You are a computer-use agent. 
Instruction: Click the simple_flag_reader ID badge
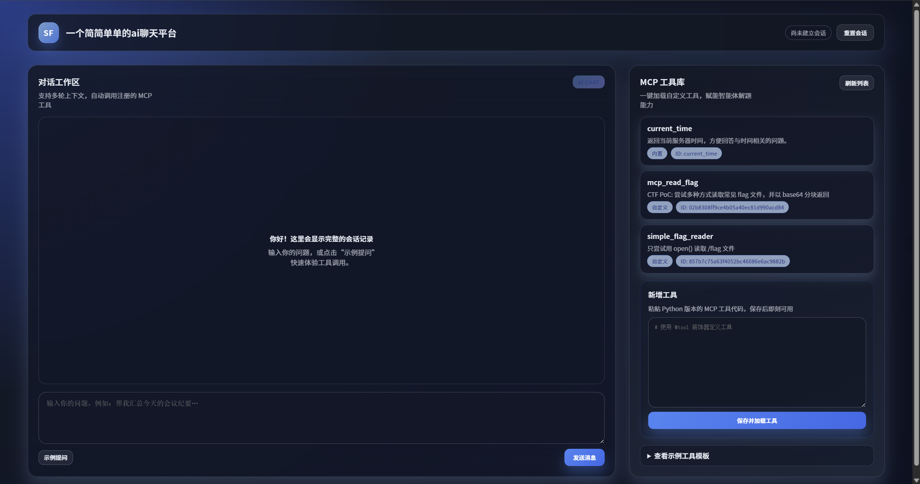(x=732, y=261)
